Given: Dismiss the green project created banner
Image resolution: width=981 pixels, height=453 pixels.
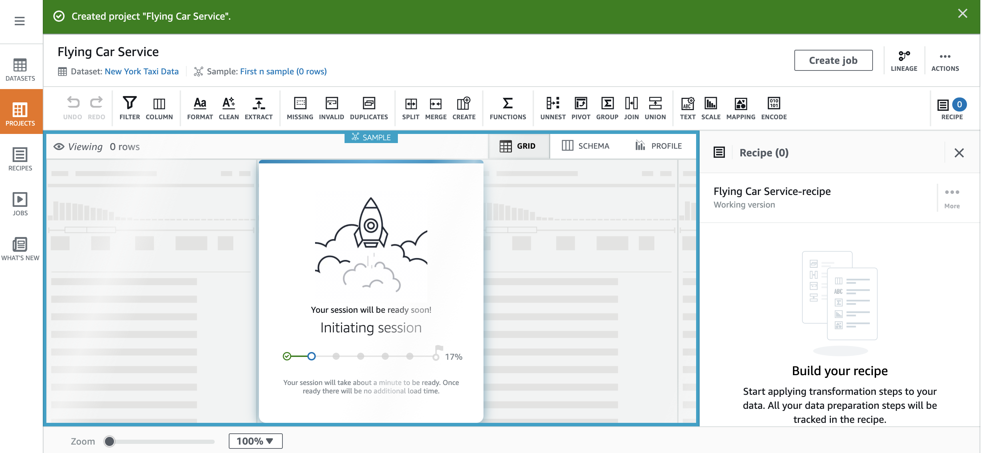Looking at the screenshot, I should [x=962, y=14].
